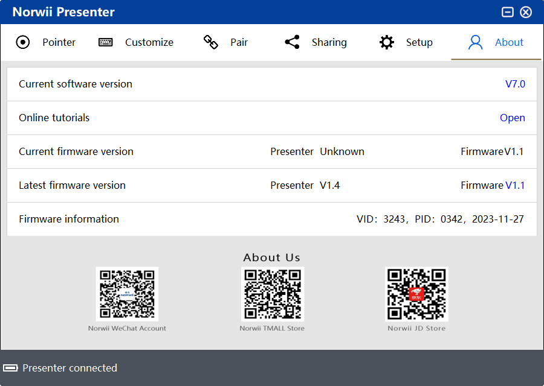Click the "Norwii TMALL Store" caption
Screen dimensions: 544x386
coord(272,328)
